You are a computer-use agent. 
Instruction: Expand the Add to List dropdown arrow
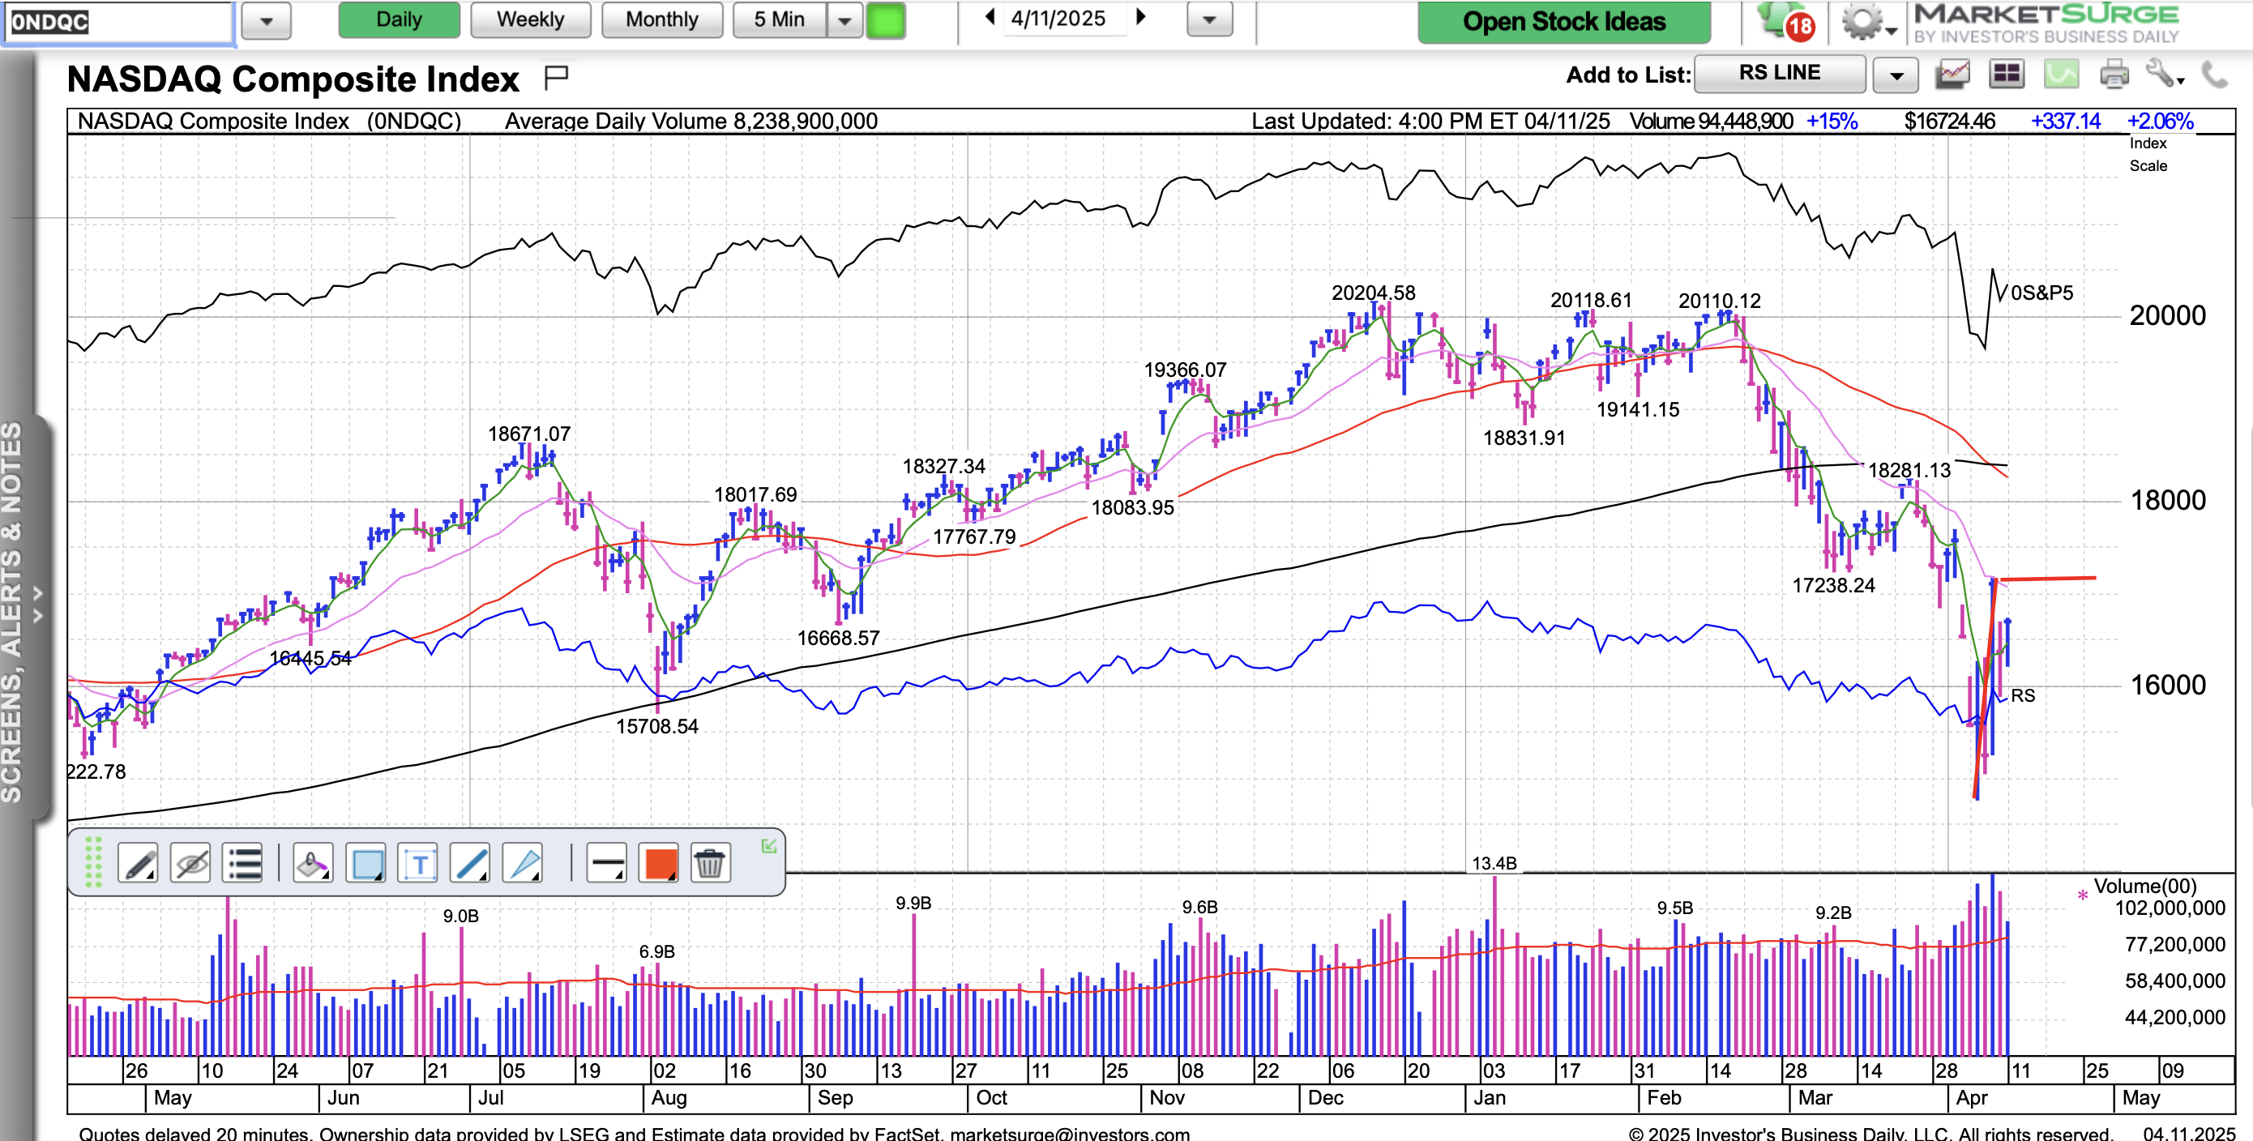click(x=1896, y=75)
